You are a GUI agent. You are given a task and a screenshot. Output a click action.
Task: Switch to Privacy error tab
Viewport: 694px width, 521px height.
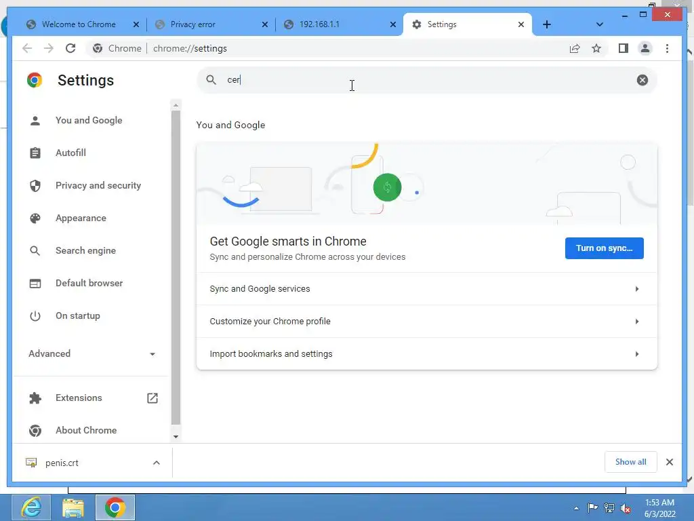pyautogui.click(x=193, y=24)
